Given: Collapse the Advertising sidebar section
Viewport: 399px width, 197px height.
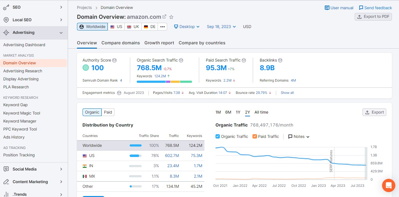Looking at the screenshot, I should [61, 33].
